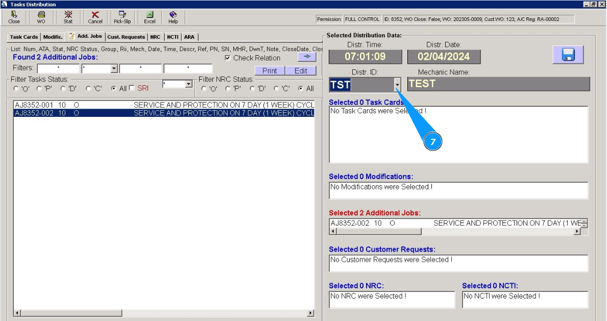Click the Distr. Time field 07:01:09
This screenshot has height=321, width=607.
(x=366, y=57)
